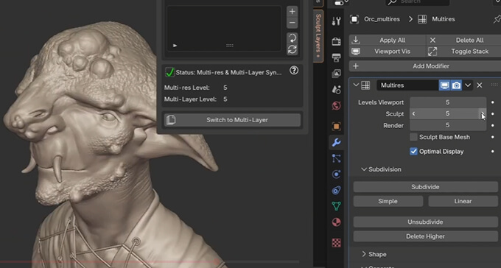Open the Object Constraints properties icon
The height and width of the screenshot is (268, 501).
(x=336, y=191)
